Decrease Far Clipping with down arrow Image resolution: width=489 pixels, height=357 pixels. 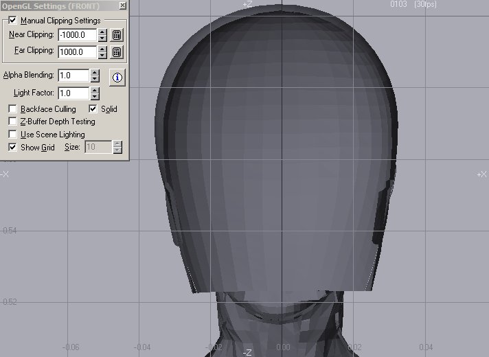pos(102,56)
